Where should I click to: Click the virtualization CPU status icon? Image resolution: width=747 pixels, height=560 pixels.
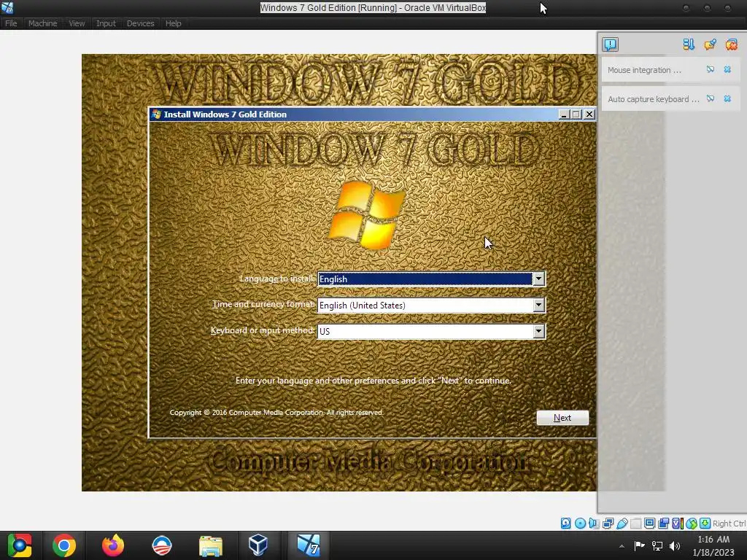coord(678,524)
